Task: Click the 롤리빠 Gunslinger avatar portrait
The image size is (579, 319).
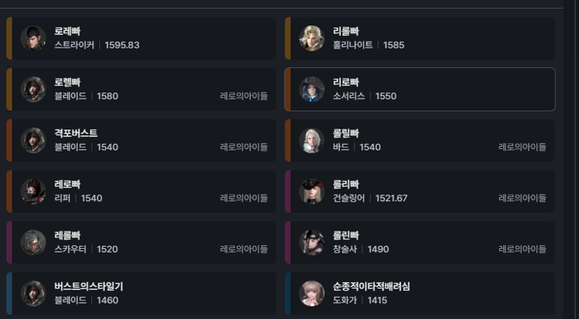Action: 312,191
